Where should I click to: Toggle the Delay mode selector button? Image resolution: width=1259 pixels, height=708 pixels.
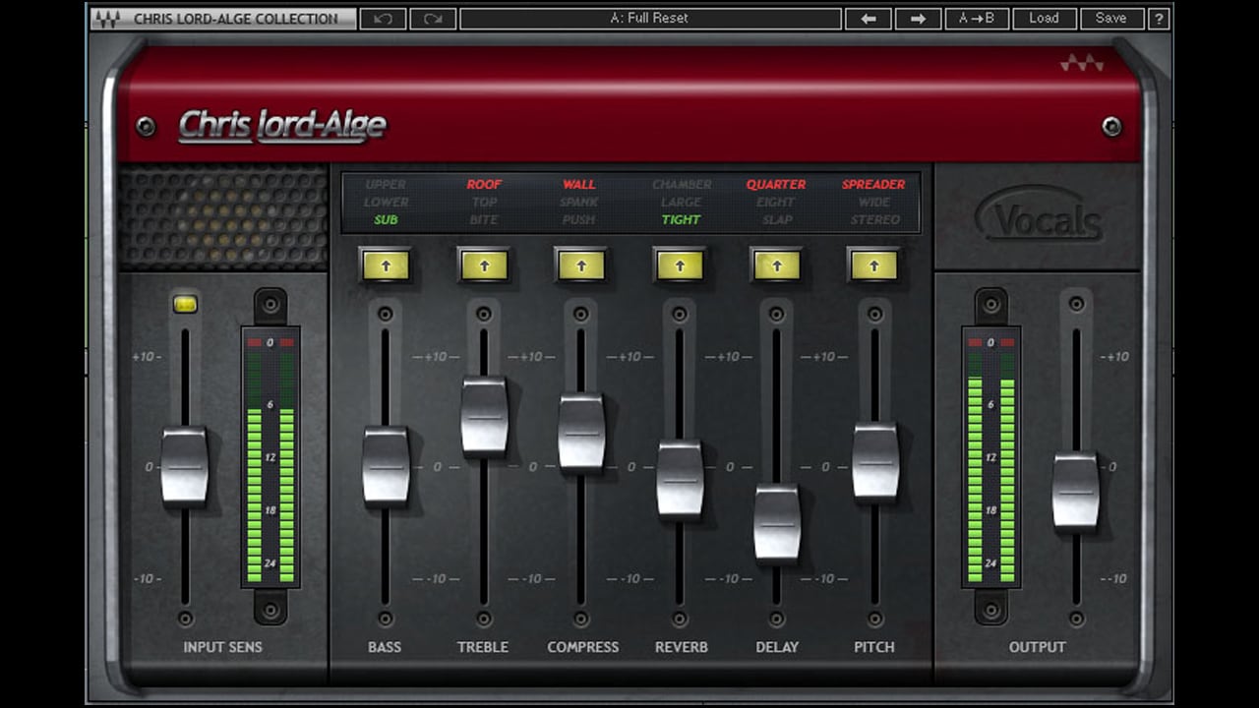point(777,265)
